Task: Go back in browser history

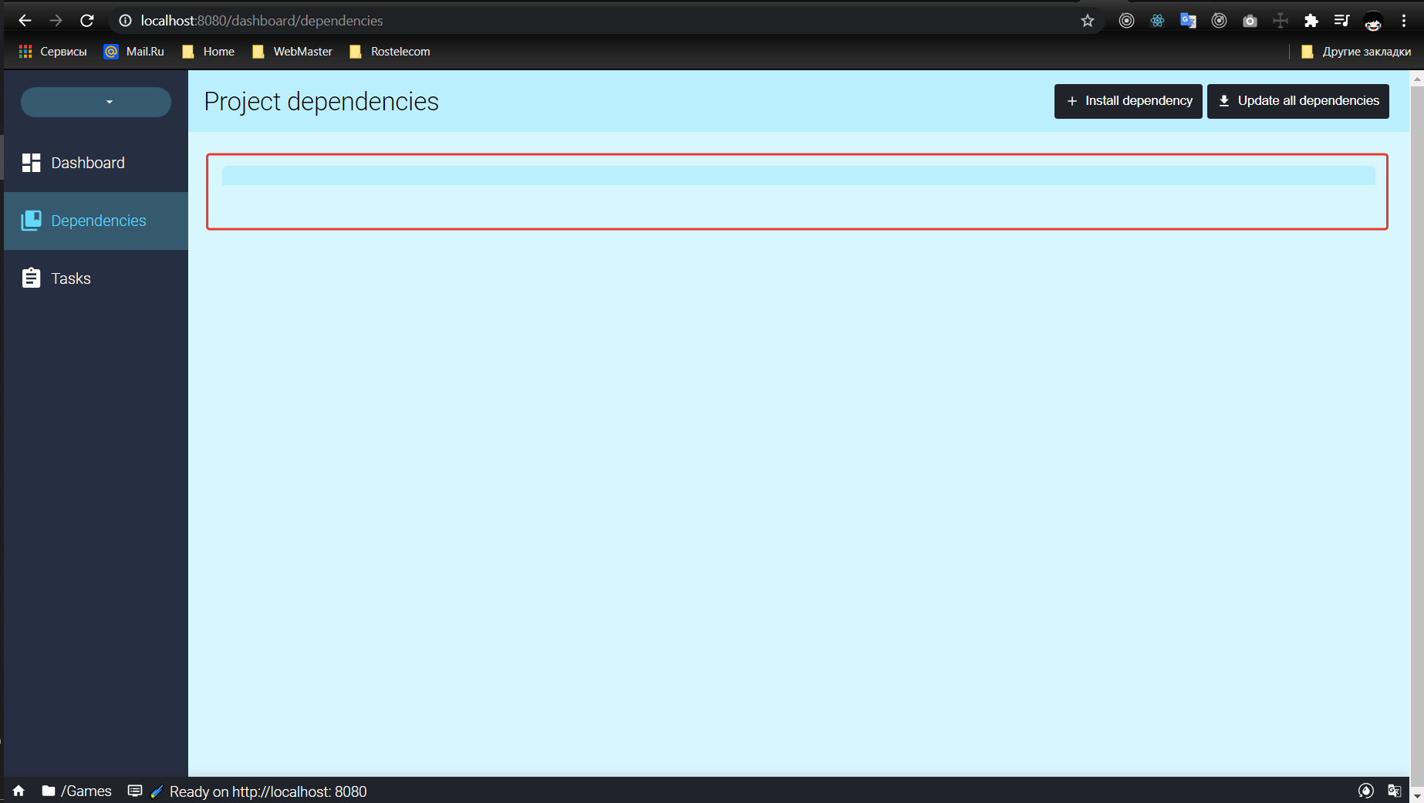Action: point(25,21)
